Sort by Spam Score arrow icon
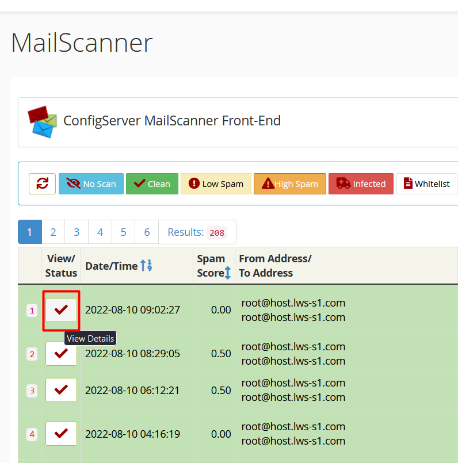Screen dimensions: 458x463 [227, 273]
